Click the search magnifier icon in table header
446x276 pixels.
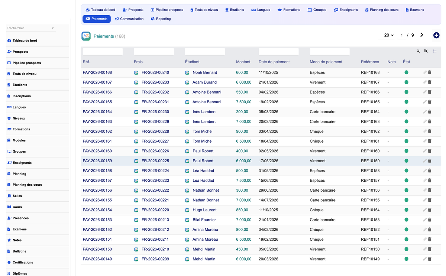click(418, 51)
